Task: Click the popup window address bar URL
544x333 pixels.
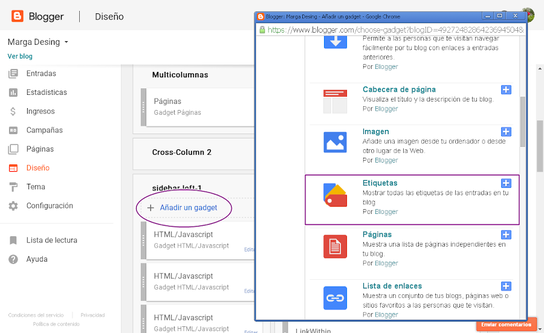Action: pos(395,30)
